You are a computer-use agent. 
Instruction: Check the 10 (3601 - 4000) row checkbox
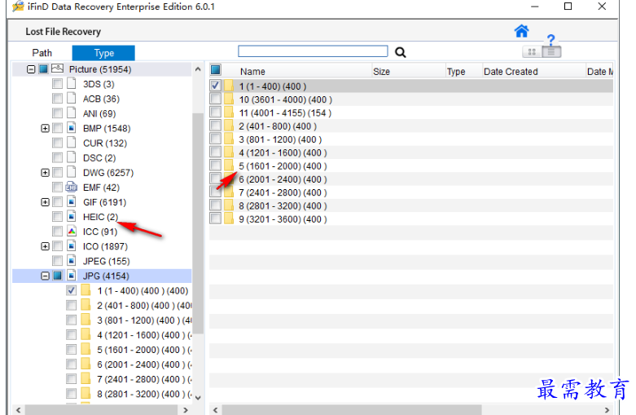click(215, 99)
